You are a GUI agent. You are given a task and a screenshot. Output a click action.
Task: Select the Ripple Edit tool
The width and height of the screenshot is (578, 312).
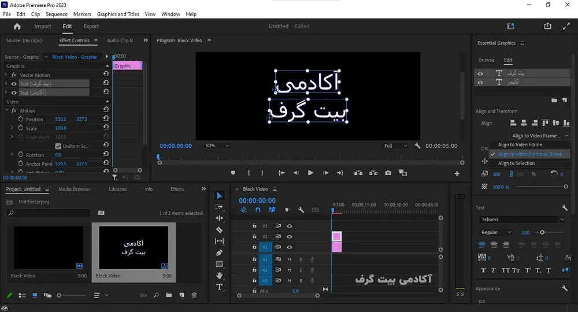[219, 218]
